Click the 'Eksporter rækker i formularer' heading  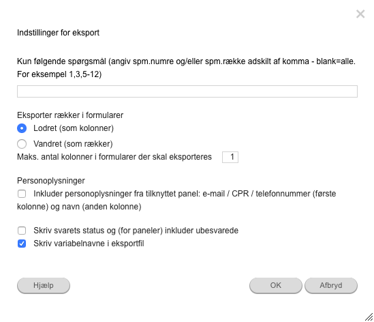tap(70, 115)
